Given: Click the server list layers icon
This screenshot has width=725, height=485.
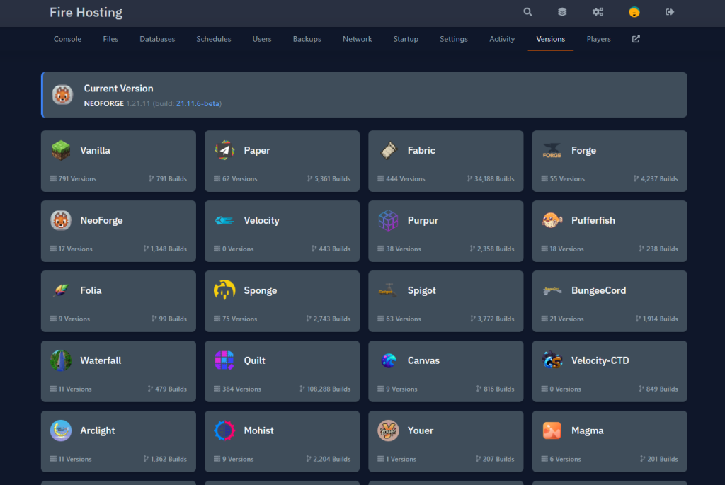Looking at the screenshot, I should coord(561,12).
